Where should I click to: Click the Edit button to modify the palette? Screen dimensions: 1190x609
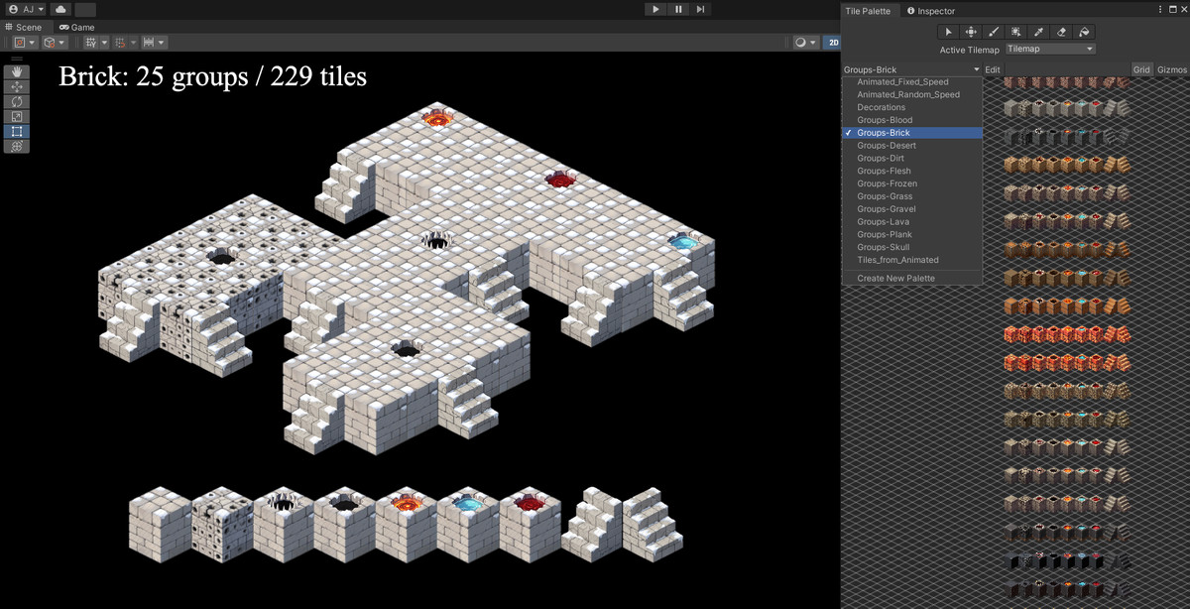coord(993,69)
